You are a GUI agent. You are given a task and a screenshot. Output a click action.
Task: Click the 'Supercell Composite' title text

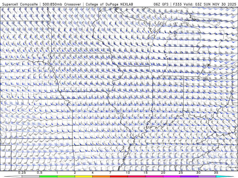coord(20,4)
